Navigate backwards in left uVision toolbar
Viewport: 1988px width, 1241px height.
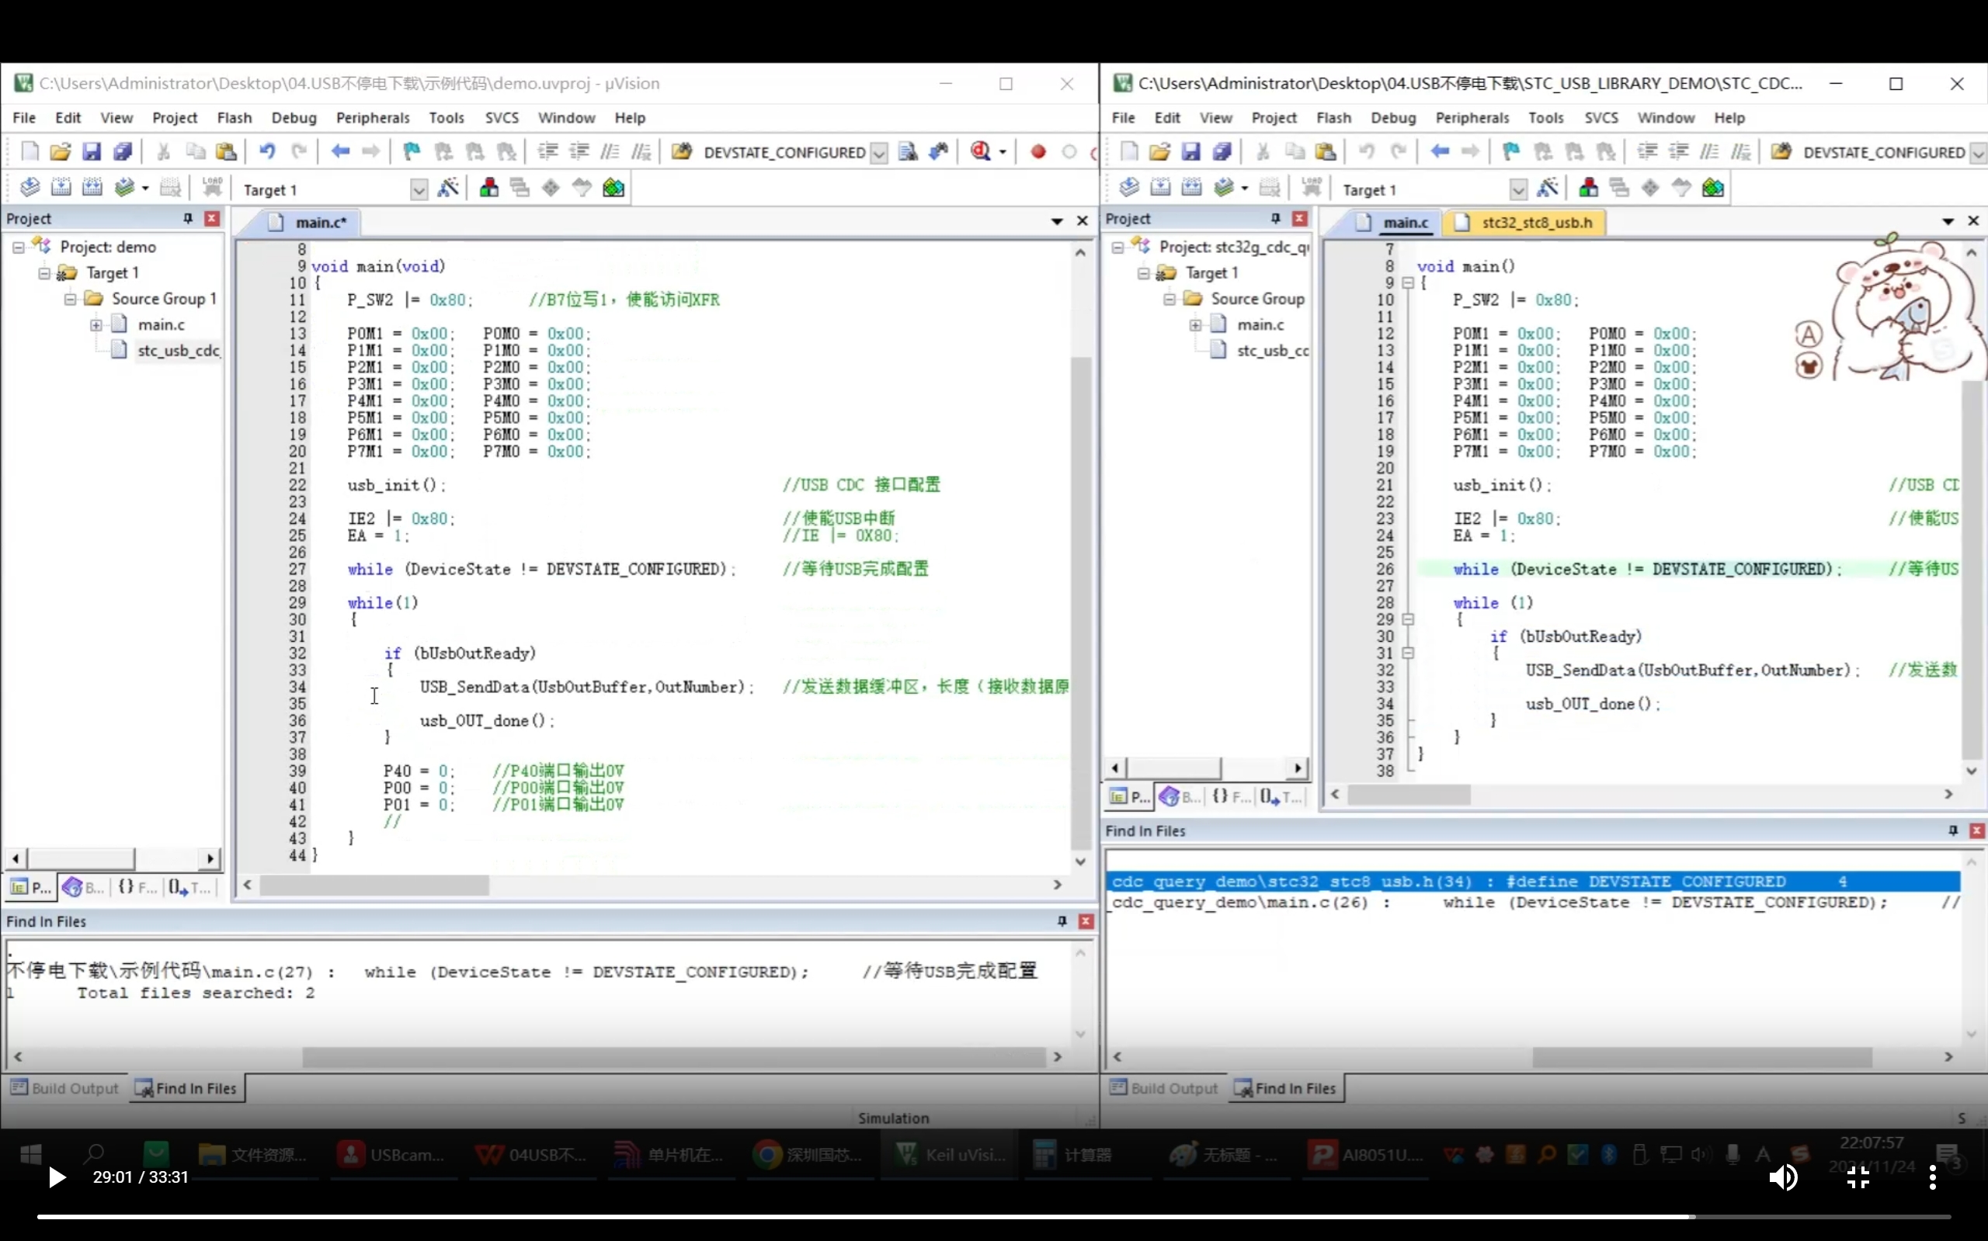click(340, 152)
